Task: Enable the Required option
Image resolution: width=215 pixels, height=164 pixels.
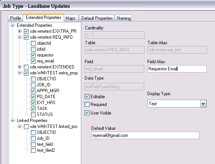Action: 87,104
